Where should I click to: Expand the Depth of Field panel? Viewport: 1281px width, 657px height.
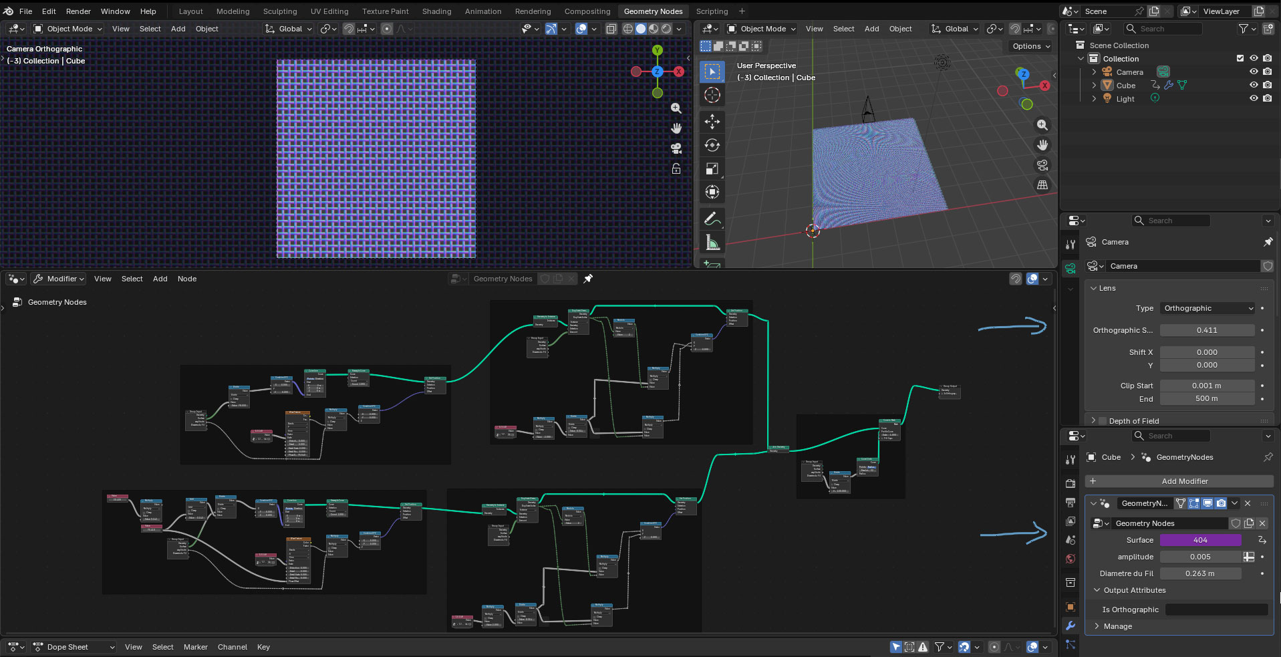(x=1133, y=421)
